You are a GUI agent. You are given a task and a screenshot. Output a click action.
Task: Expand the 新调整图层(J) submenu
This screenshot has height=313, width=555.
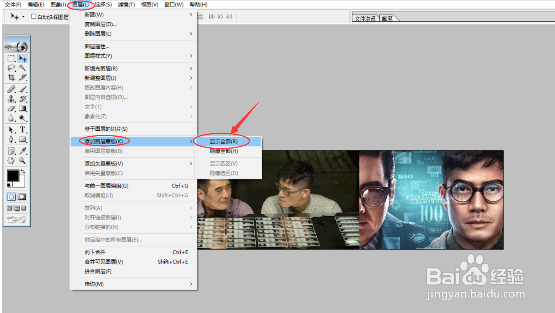134,78
